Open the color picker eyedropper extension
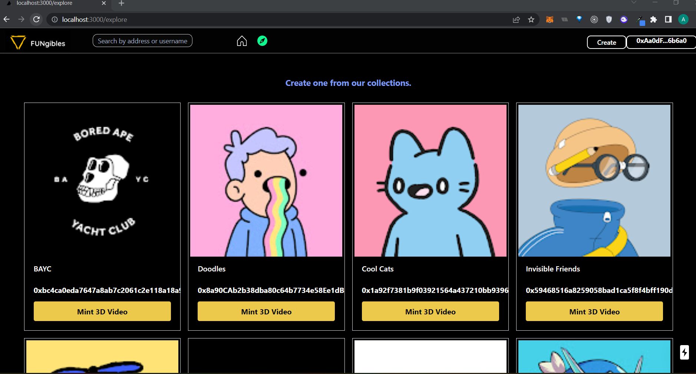The height and width of the screenshot is (374, 696). click(640, 20)
